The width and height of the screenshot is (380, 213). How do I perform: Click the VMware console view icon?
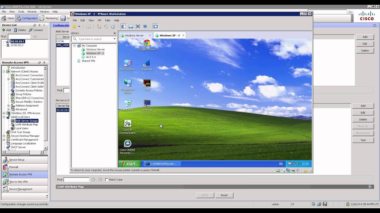tap(156, 27)
